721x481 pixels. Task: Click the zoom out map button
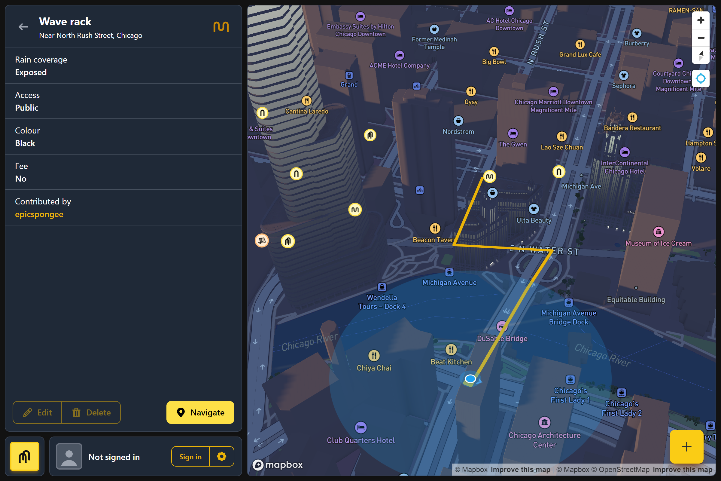(701, 38)
